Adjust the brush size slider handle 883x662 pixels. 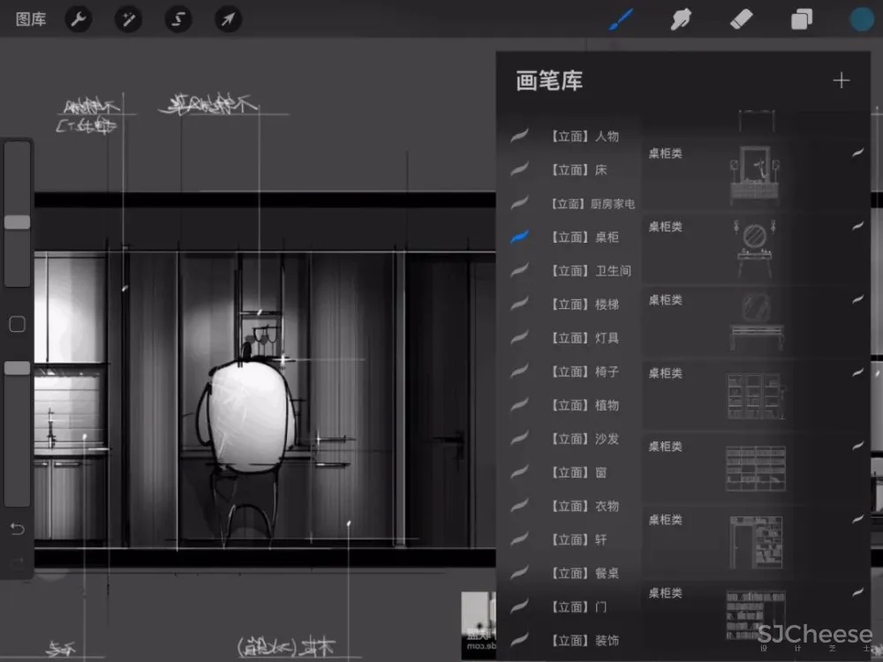[x=17, y=222]
